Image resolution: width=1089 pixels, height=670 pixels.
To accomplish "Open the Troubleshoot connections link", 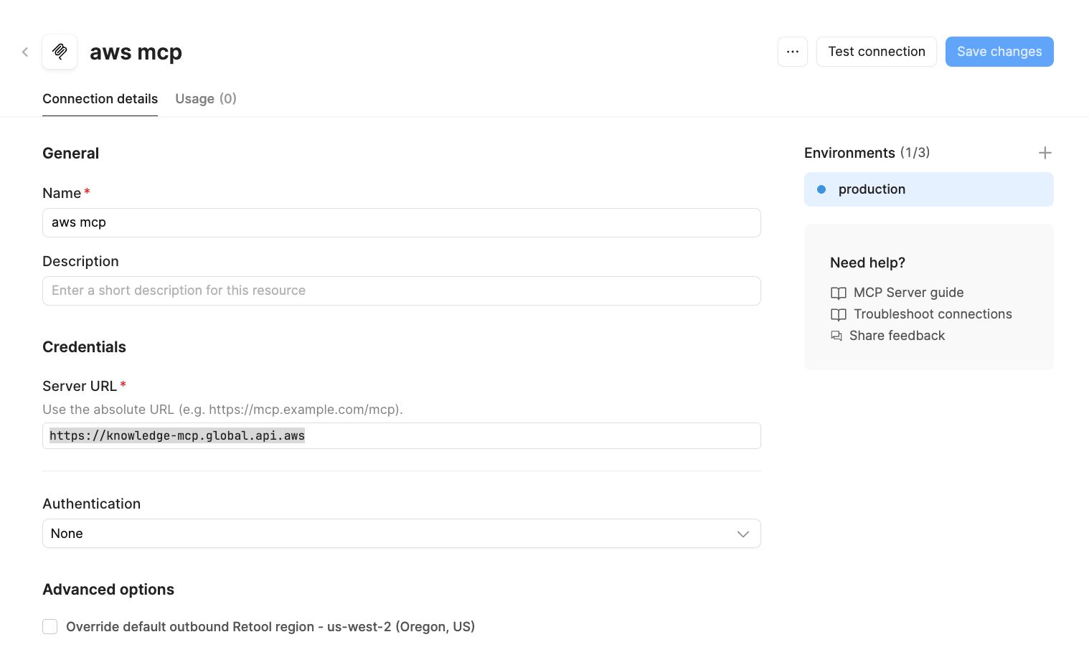I will [932, 314].
